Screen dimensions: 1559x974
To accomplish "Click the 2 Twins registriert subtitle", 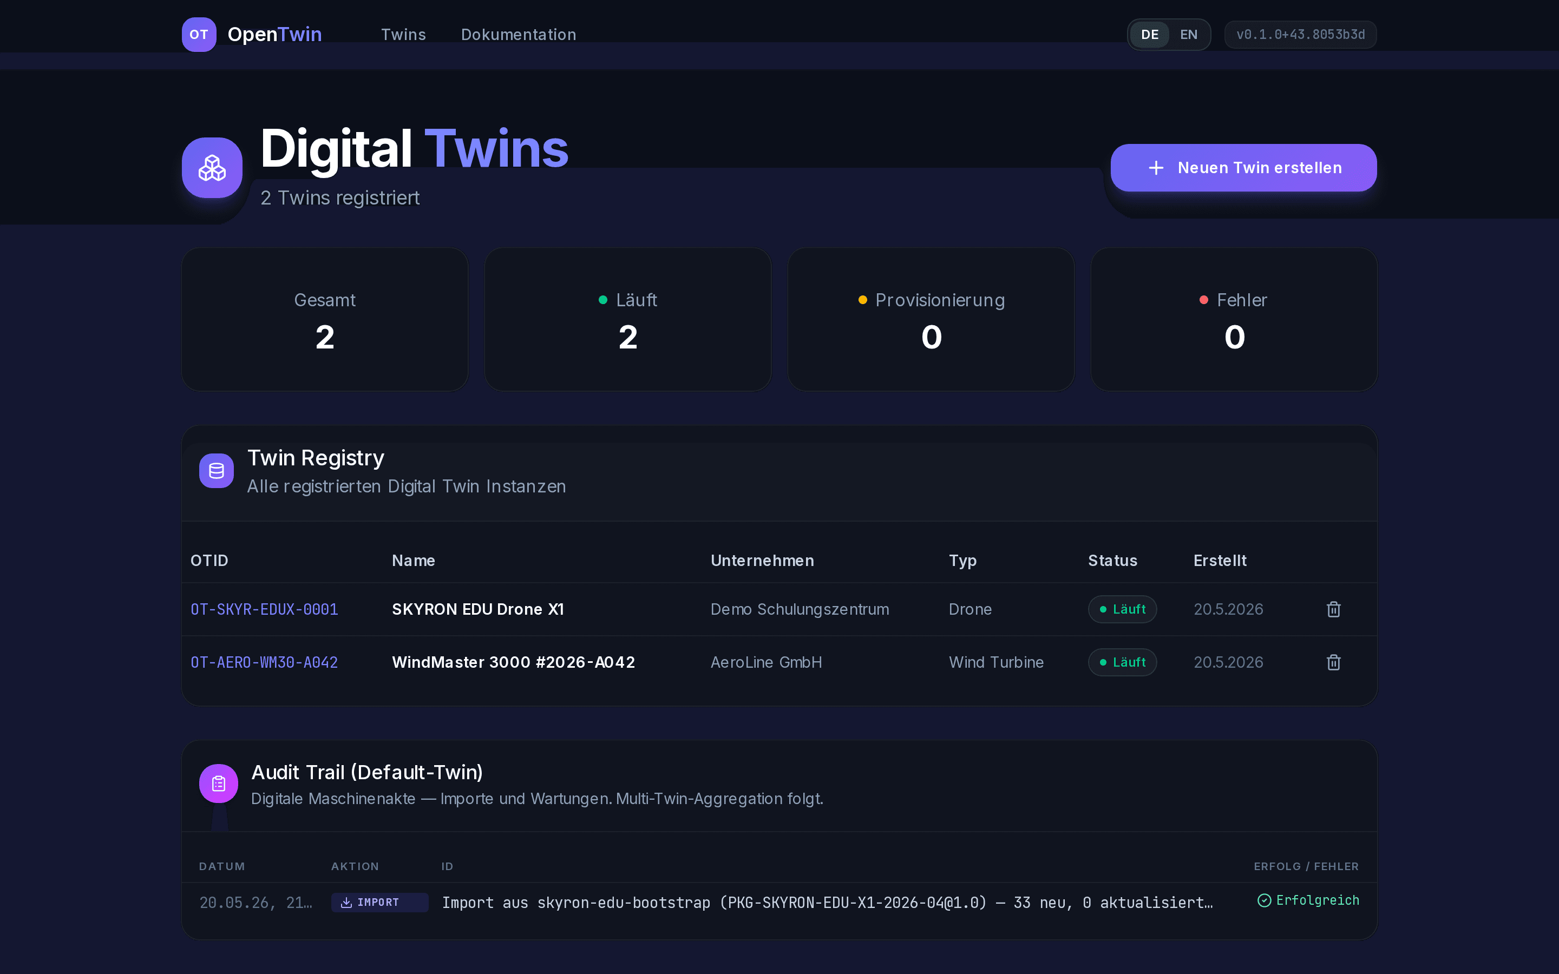I will [340, 198].
